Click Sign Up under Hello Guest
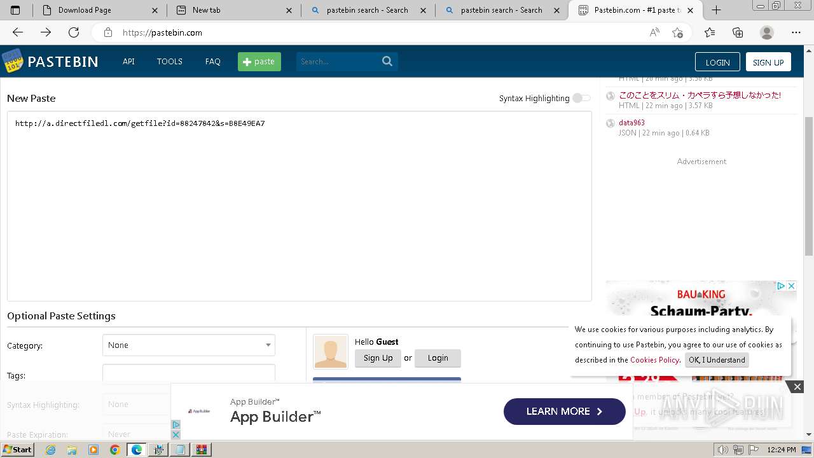This screenshot has width=814, height=458. point(378,358)
